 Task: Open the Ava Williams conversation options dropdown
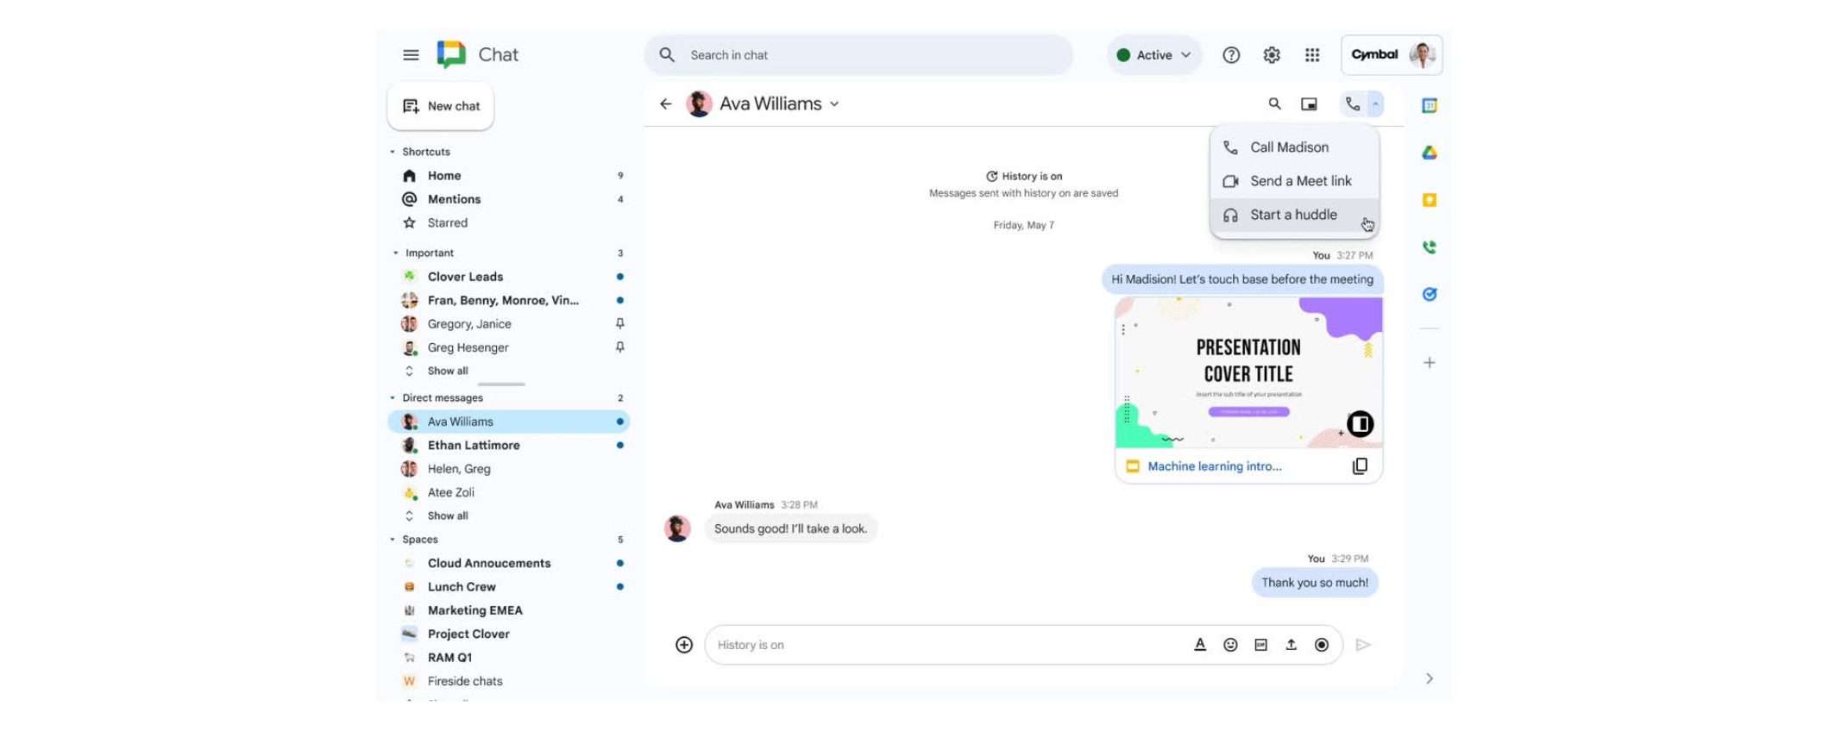pos(834,104)
